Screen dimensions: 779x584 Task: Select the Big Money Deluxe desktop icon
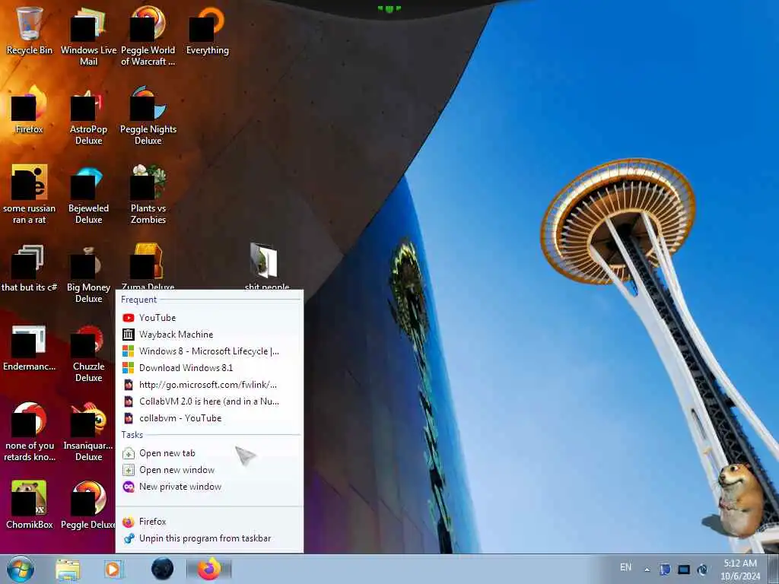click(x=88, y=273)
